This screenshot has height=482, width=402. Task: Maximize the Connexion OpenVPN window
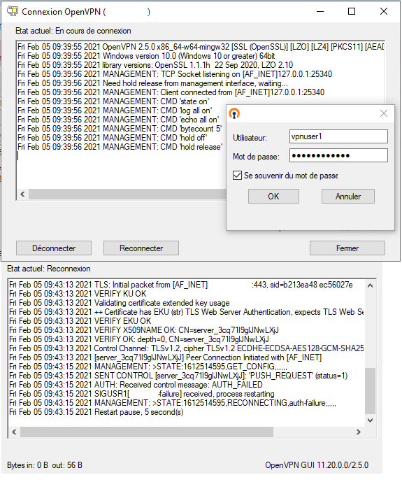click(x=352, y=12)
